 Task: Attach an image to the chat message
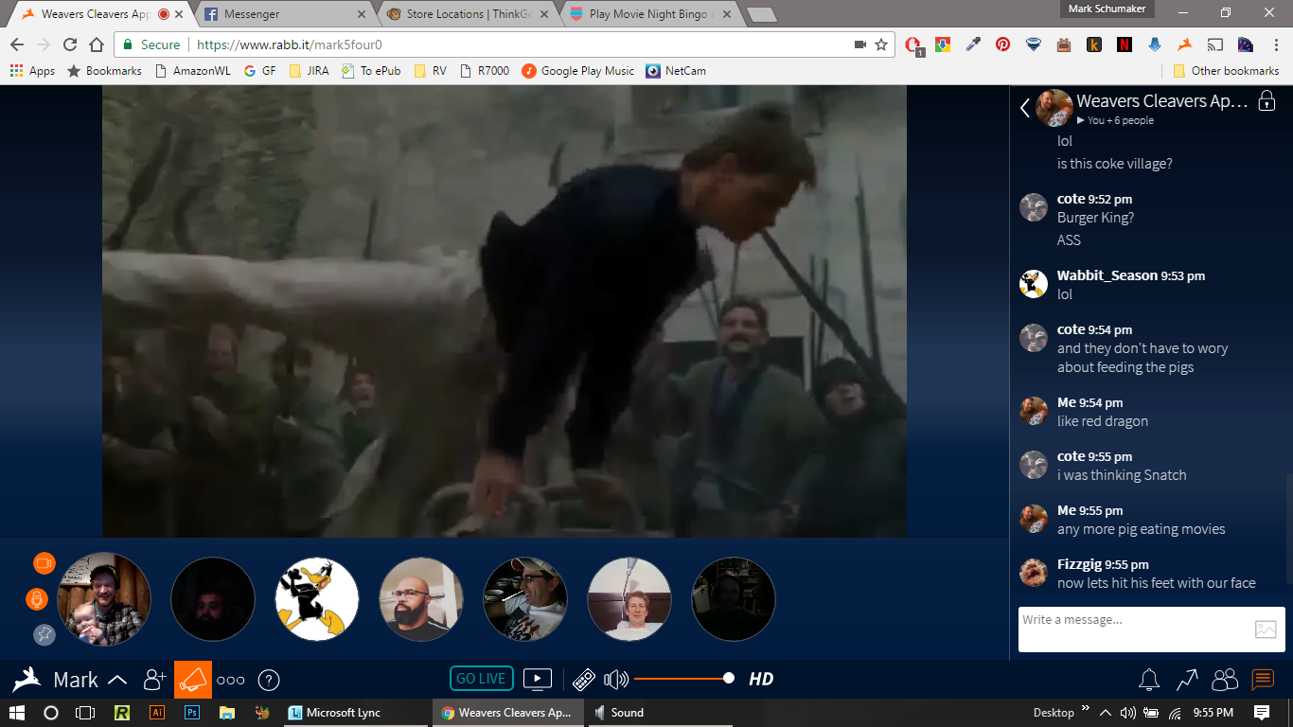(x=1266, y=629)
